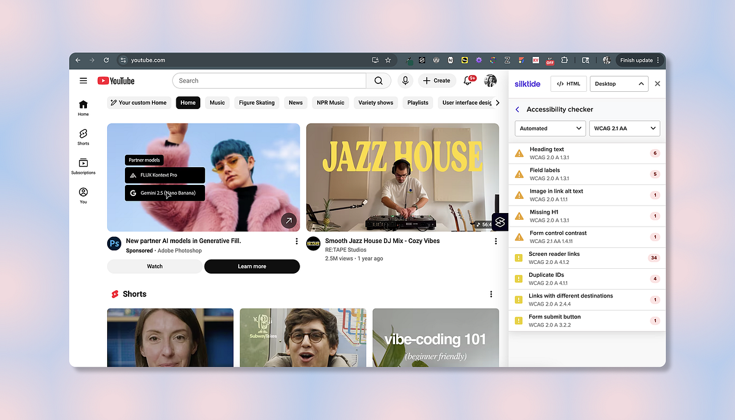Reload the page with the refresh icon
735x420 pixels.
(x=106, y=60)
